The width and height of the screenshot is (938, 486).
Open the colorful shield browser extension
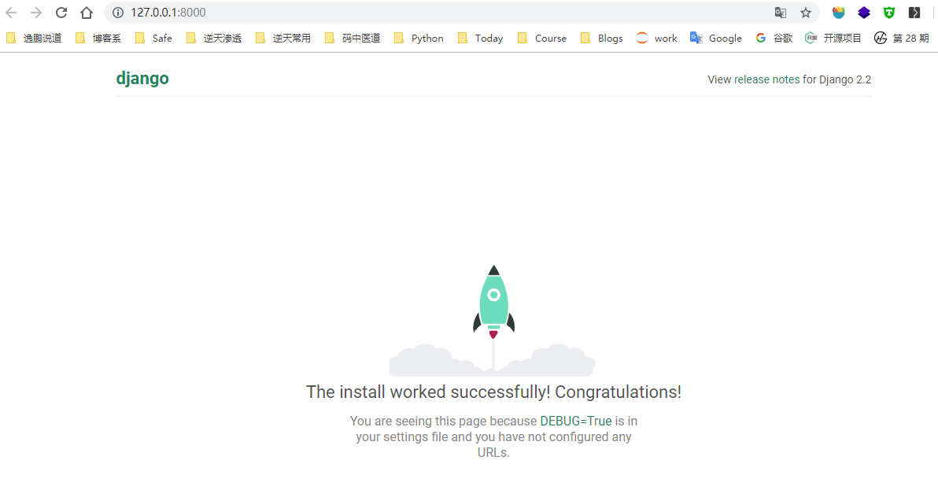839,13
